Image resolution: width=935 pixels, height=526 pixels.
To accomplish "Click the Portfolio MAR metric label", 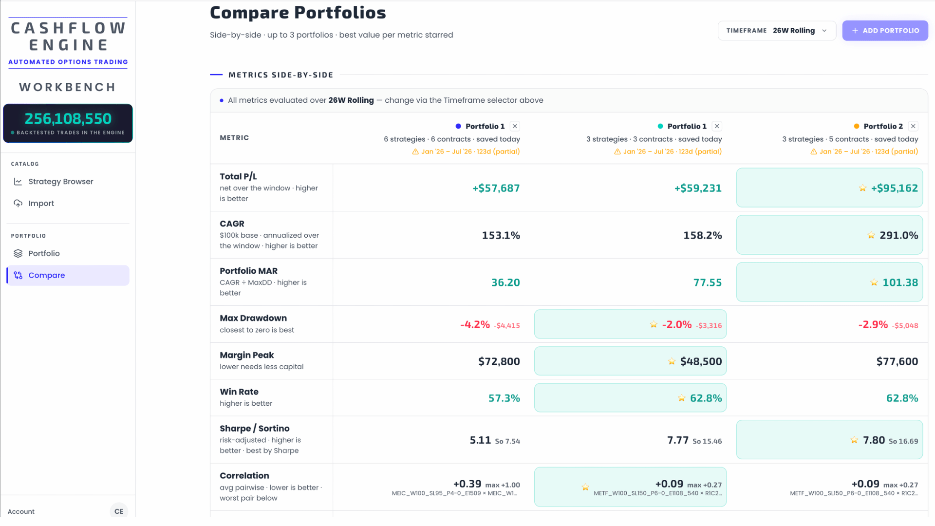I will tap(248, 271).
